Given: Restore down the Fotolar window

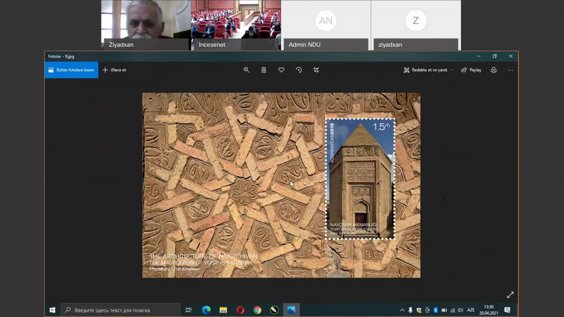Looking at the screenshot, I should point(495,56).
